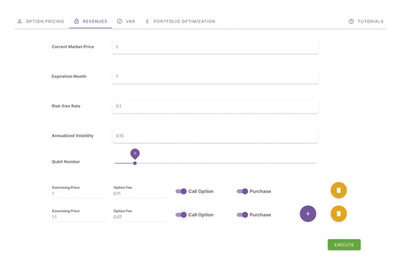401x265 pixels.
Task: Click the currency icon beside Portfolio Optimization
Action: (147, 21)
